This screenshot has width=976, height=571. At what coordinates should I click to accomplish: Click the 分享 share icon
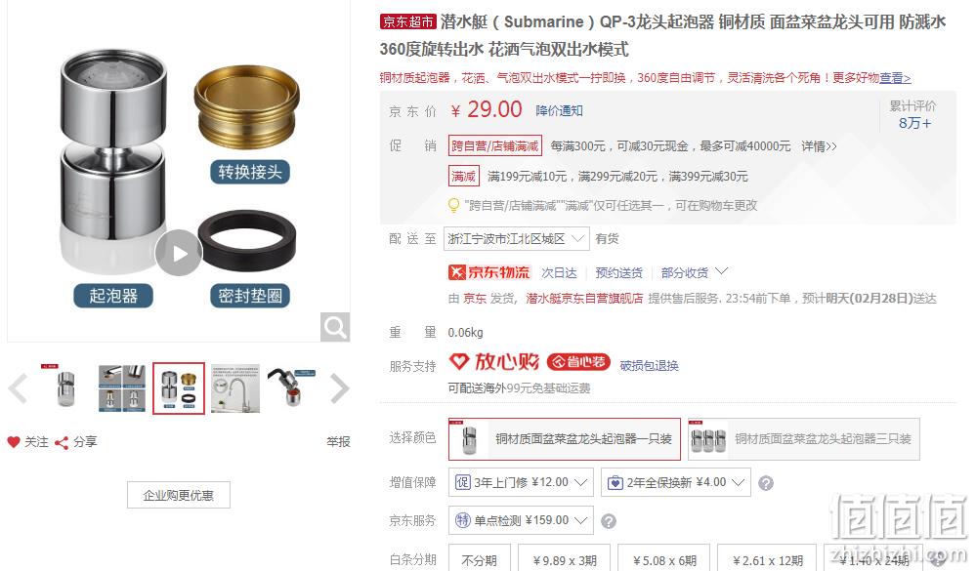[x=61, y=443]
